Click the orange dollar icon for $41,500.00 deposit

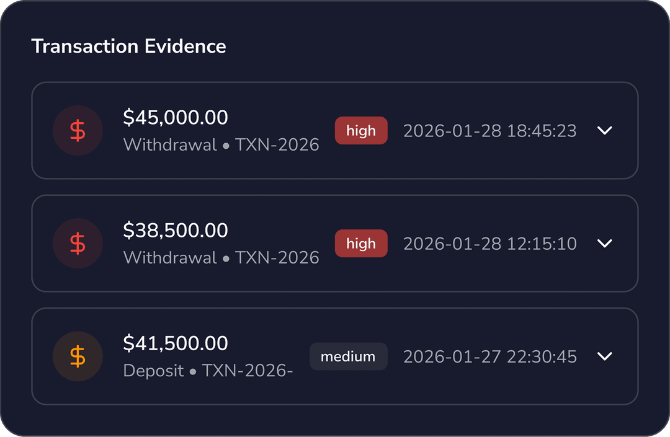[x=78, y=356]
